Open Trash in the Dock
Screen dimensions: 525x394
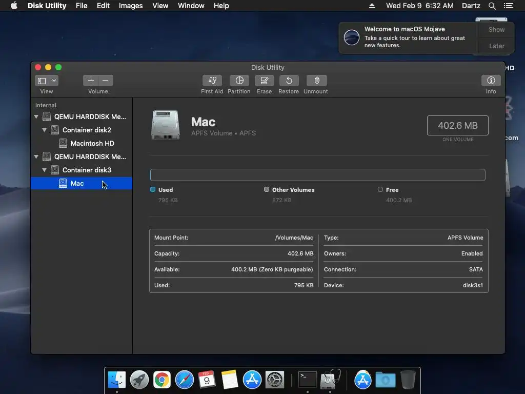408,380
